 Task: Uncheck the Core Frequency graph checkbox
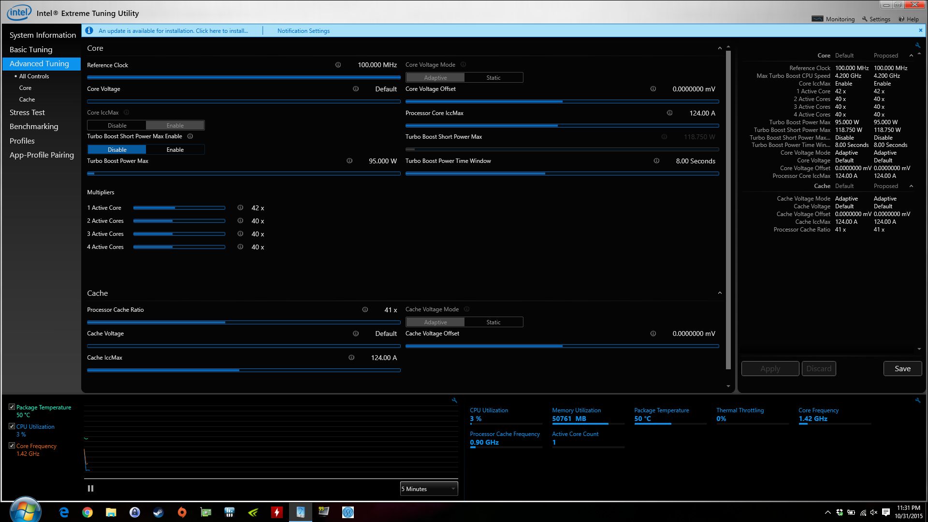tap(12, 446)
